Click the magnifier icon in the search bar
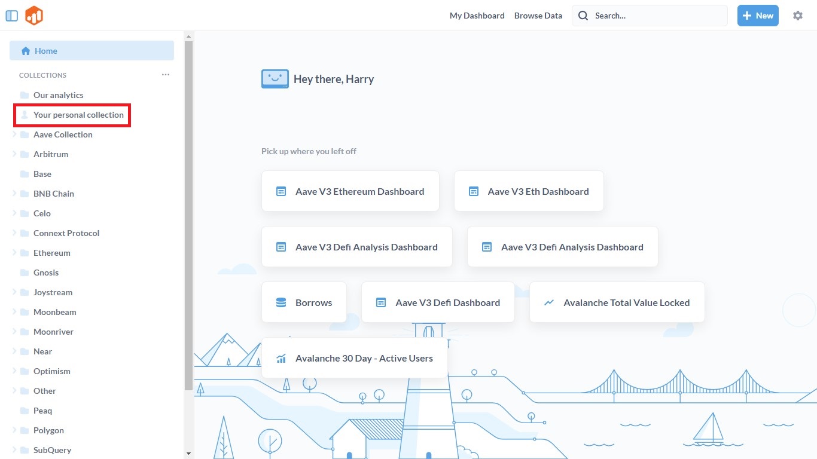The width and height of the screenshot is (817, 459). click(583, 16)
